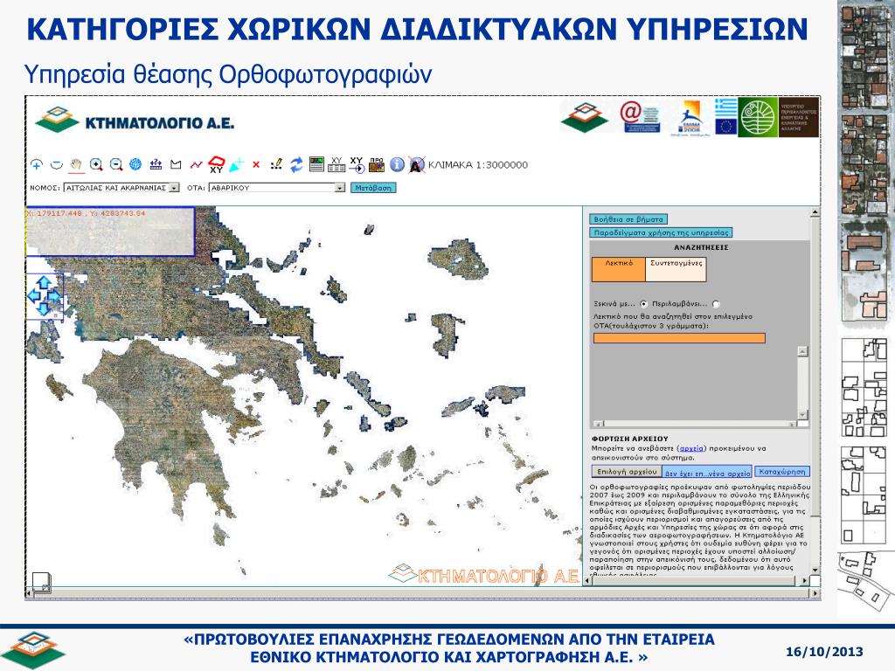895x671 pixels.
Task: Click the map navigation arrows pad
Action: coord(44,295)
